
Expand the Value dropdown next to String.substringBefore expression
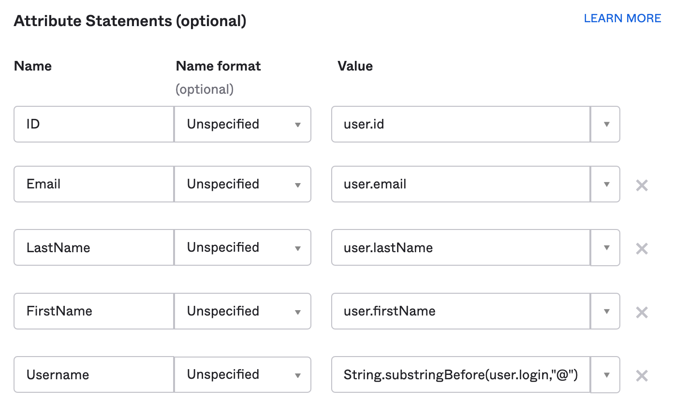(x=605, y=375)
